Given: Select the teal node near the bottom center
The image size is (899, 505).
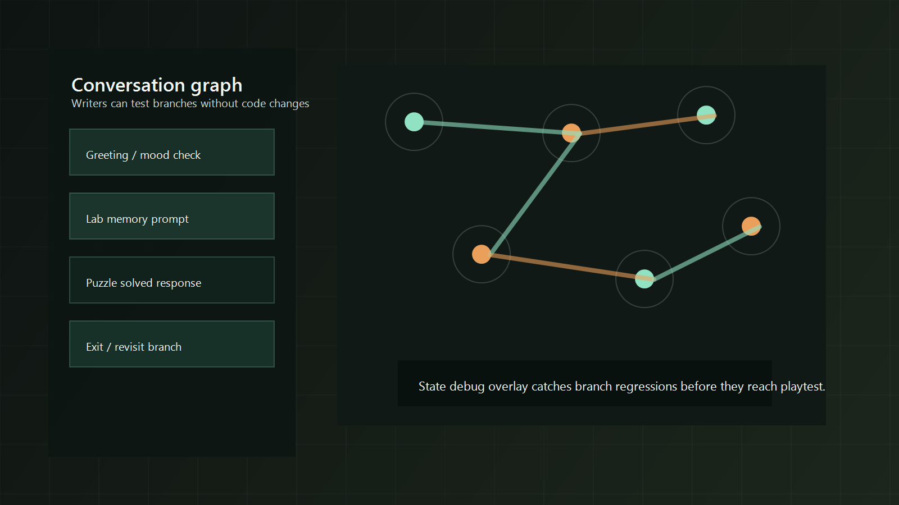Looking at the screenshot, I should coord(644,278).
